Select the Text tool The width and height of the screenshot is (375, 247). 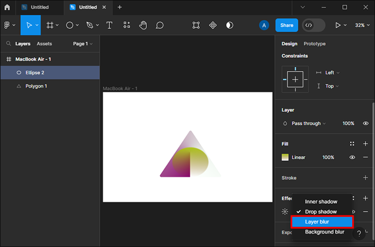(x=109, y=25)
